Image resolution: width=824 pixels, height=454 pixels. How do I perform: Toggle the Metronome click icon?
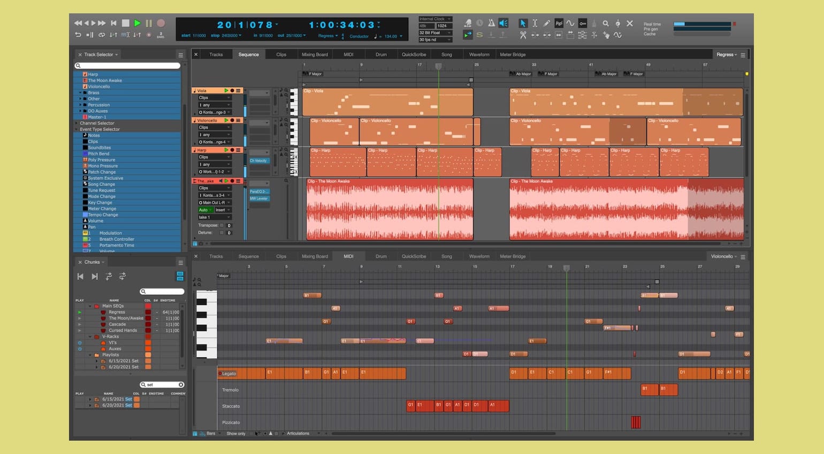(491, 23)
